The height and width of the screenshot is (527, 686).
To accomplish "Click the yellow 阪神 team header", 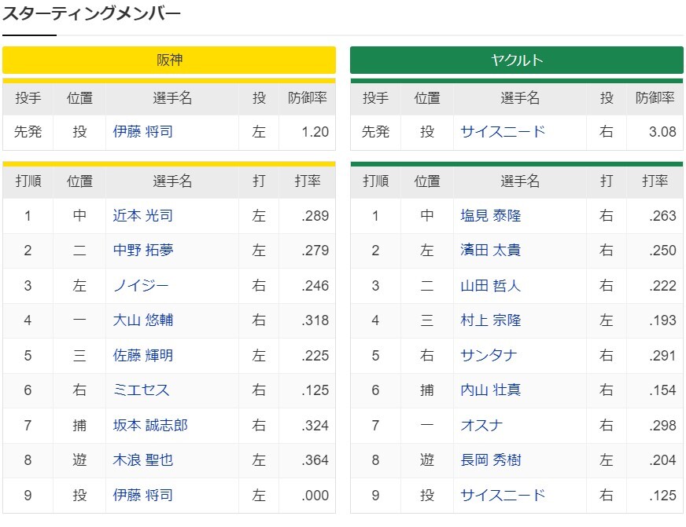I will click(x=169, y=60).
